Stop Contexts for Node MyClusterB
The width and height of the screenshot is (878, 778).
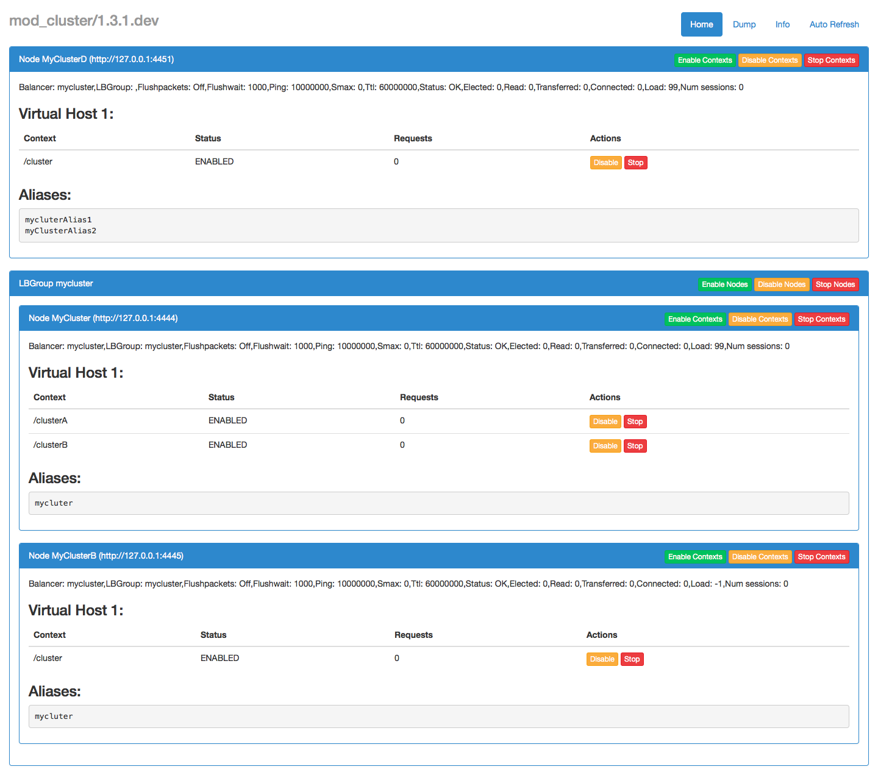pyautogui.click(x=821, y=557)
